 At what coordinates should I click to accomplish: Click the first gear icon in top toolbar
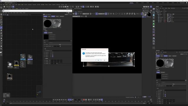pyautogui.click(x=96, y=7)
